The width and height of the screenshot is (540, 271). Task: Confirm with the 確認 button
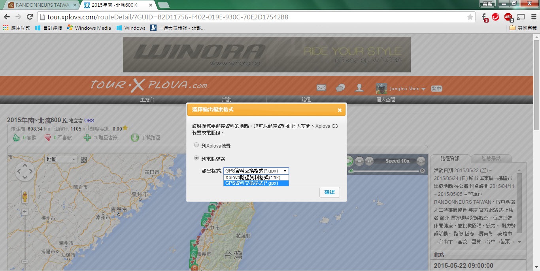329,192
